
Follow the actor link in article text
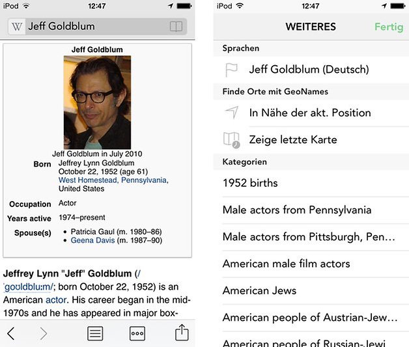[x=56, y=300]
